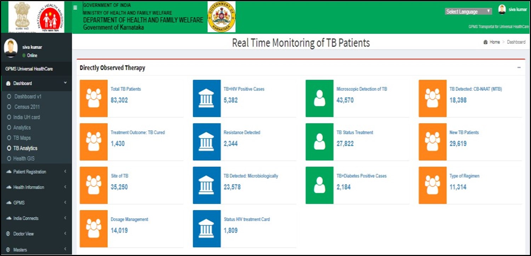Click the Resistance Detected label

(242, 132)
